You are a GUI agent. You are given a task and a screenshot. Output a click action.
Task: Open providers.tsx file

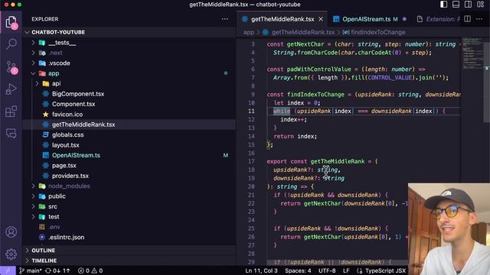[129, 176]
